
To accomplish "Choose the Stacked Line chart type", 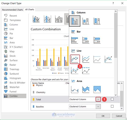I will coord(86,59).
